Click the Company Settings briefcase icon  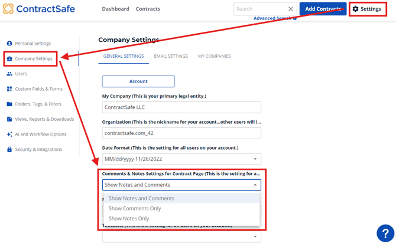tap(9, 59)
